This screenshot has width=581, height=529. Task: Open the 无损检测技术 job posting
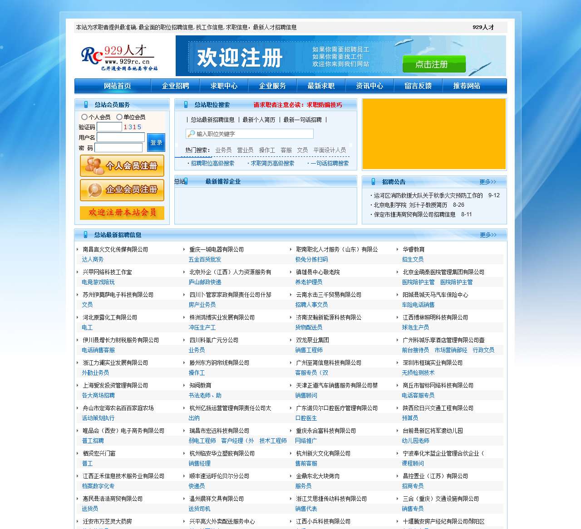418,373
